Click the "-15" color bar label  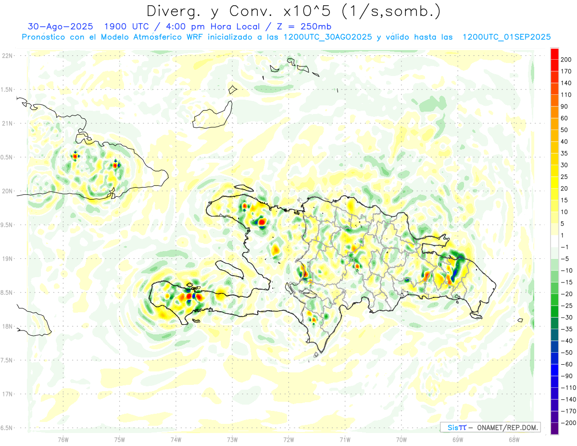(566, 282)
